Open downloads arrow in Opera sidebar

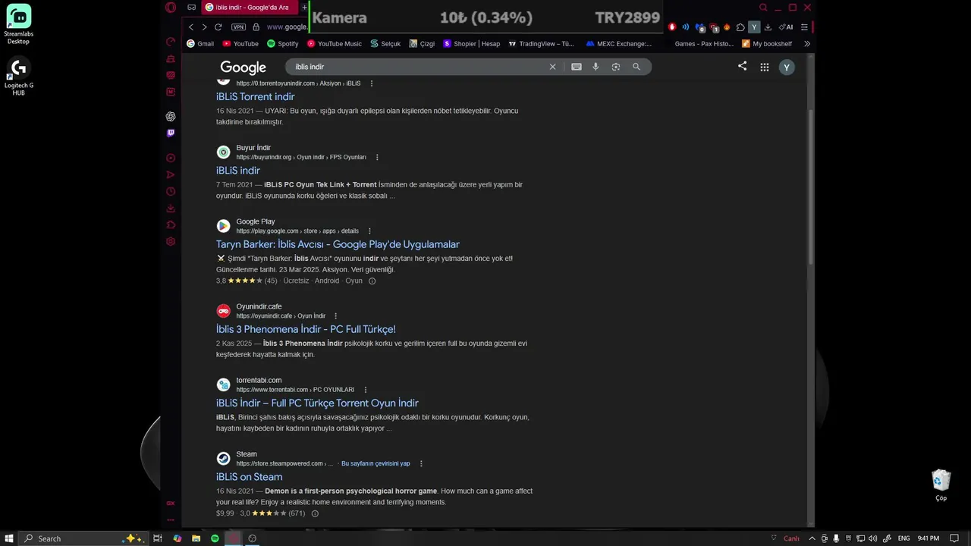(171, 209)
